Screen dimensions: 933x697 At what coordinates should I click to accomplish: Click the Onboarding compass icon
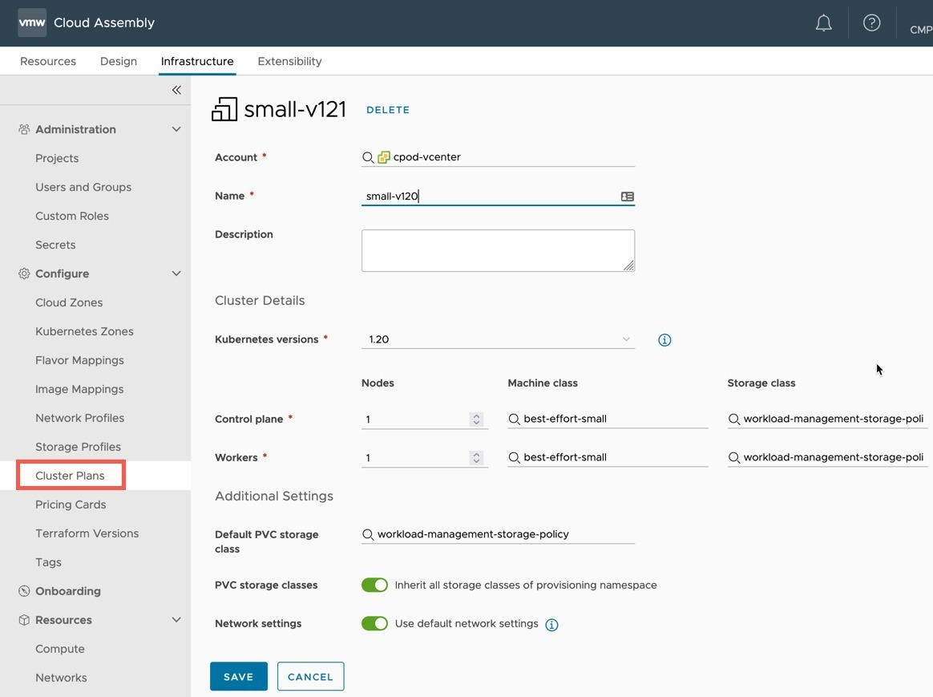[24, 591]
